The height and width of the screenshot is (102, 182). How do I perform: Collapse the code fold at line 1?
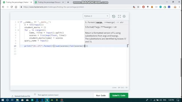(18, 22)
